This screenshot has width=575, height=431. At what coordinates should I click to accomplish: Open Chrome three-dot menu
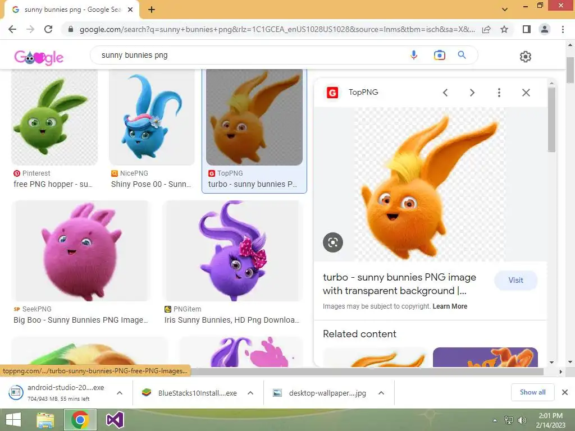pyautogui.click(x=563, y=29)
